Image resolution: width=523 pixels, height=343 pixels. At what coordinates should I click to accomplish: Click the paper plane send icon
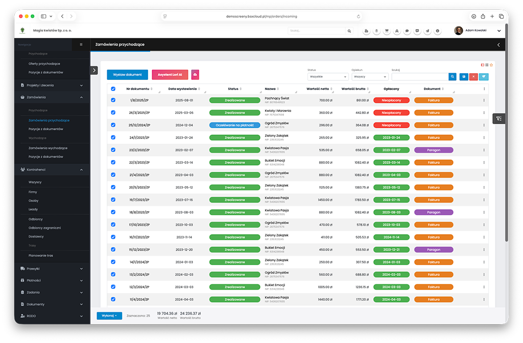(x=427, y=31)
